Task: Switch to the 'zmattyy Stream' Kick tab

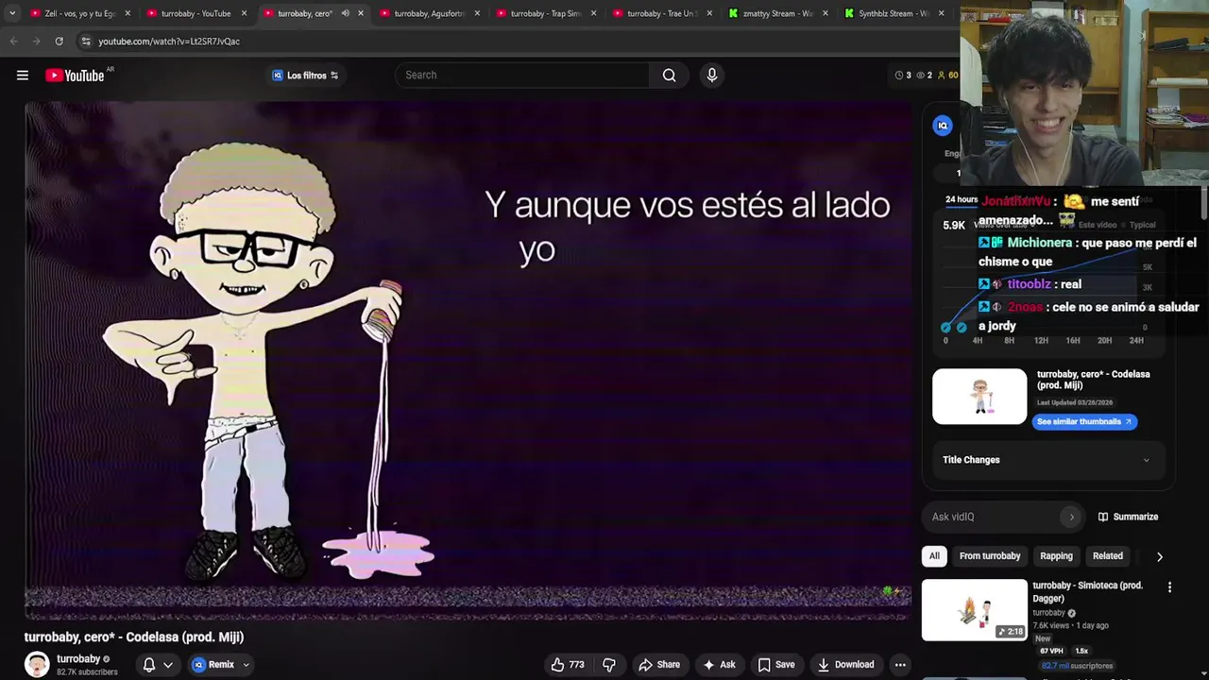Action: (x=778, y=13)
